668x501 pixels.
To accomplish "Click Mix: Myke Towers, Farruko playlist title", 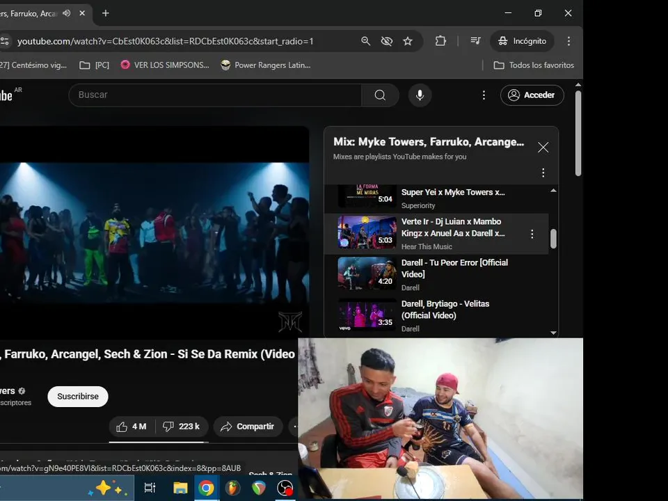I will coord(429,142).
